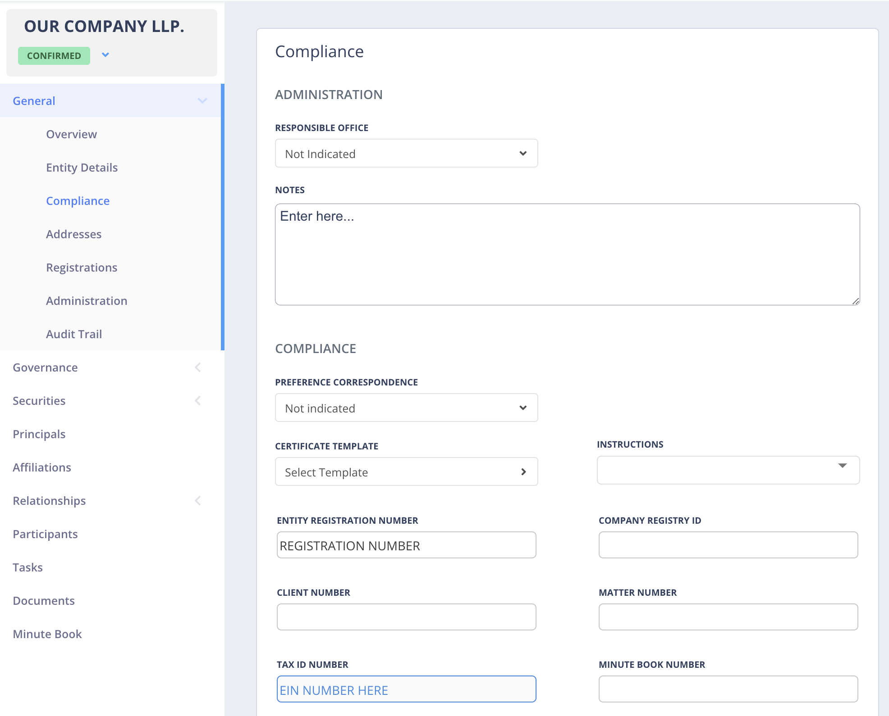Expand the Governance section arrow
889x716 pixels.
[198, 367]
